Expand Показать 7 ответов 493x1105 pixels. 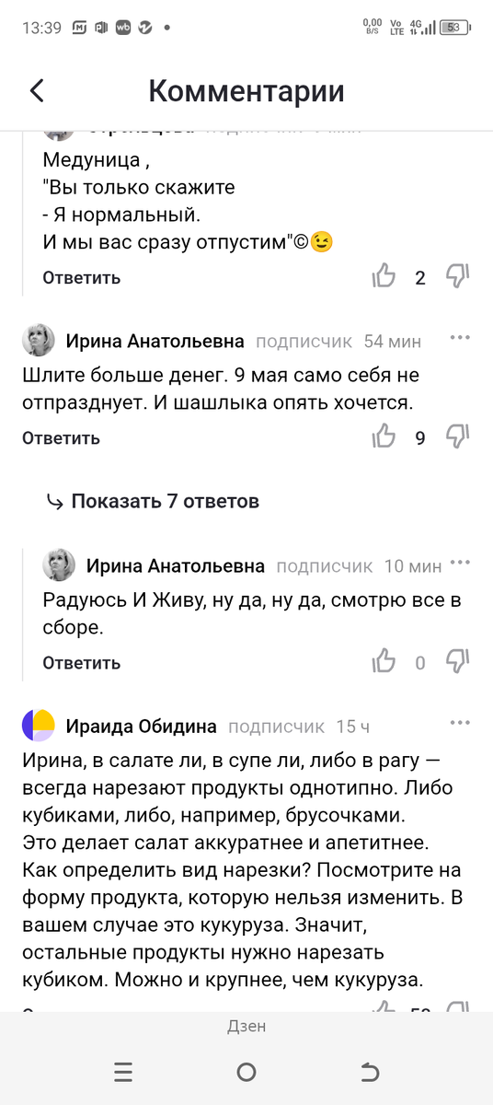coord(154,501)
